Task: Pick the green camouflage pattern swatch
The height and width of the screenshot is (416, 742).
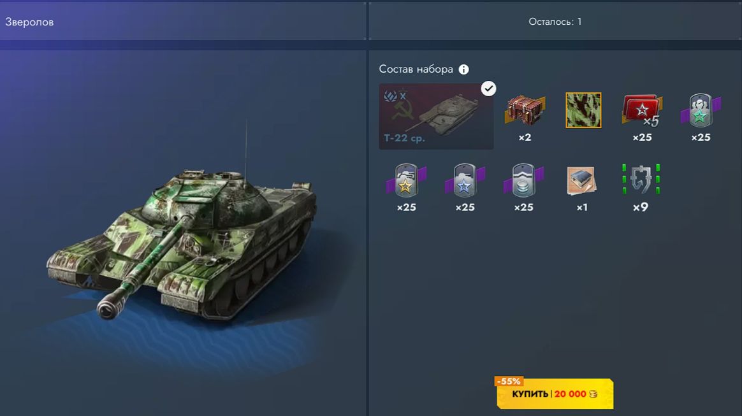Action: pos(583,110)
